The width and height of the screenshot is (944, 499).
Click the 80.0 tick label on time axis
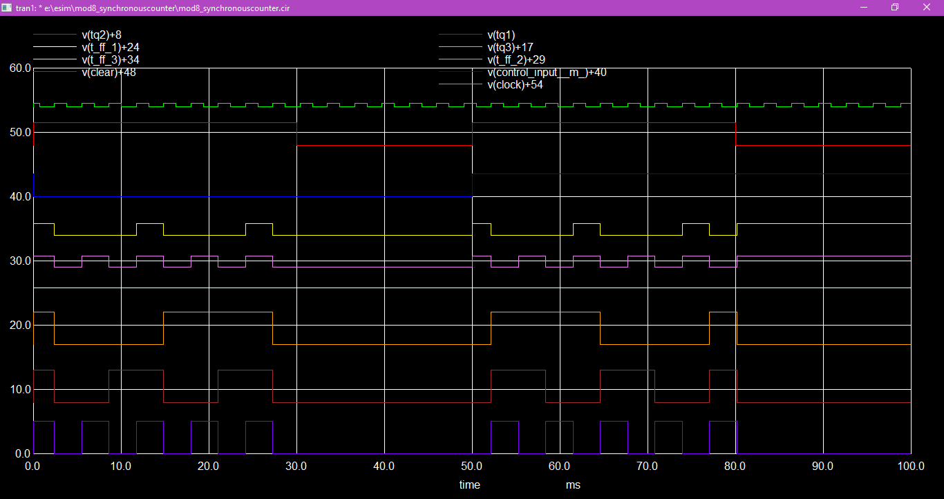point(735,467)
